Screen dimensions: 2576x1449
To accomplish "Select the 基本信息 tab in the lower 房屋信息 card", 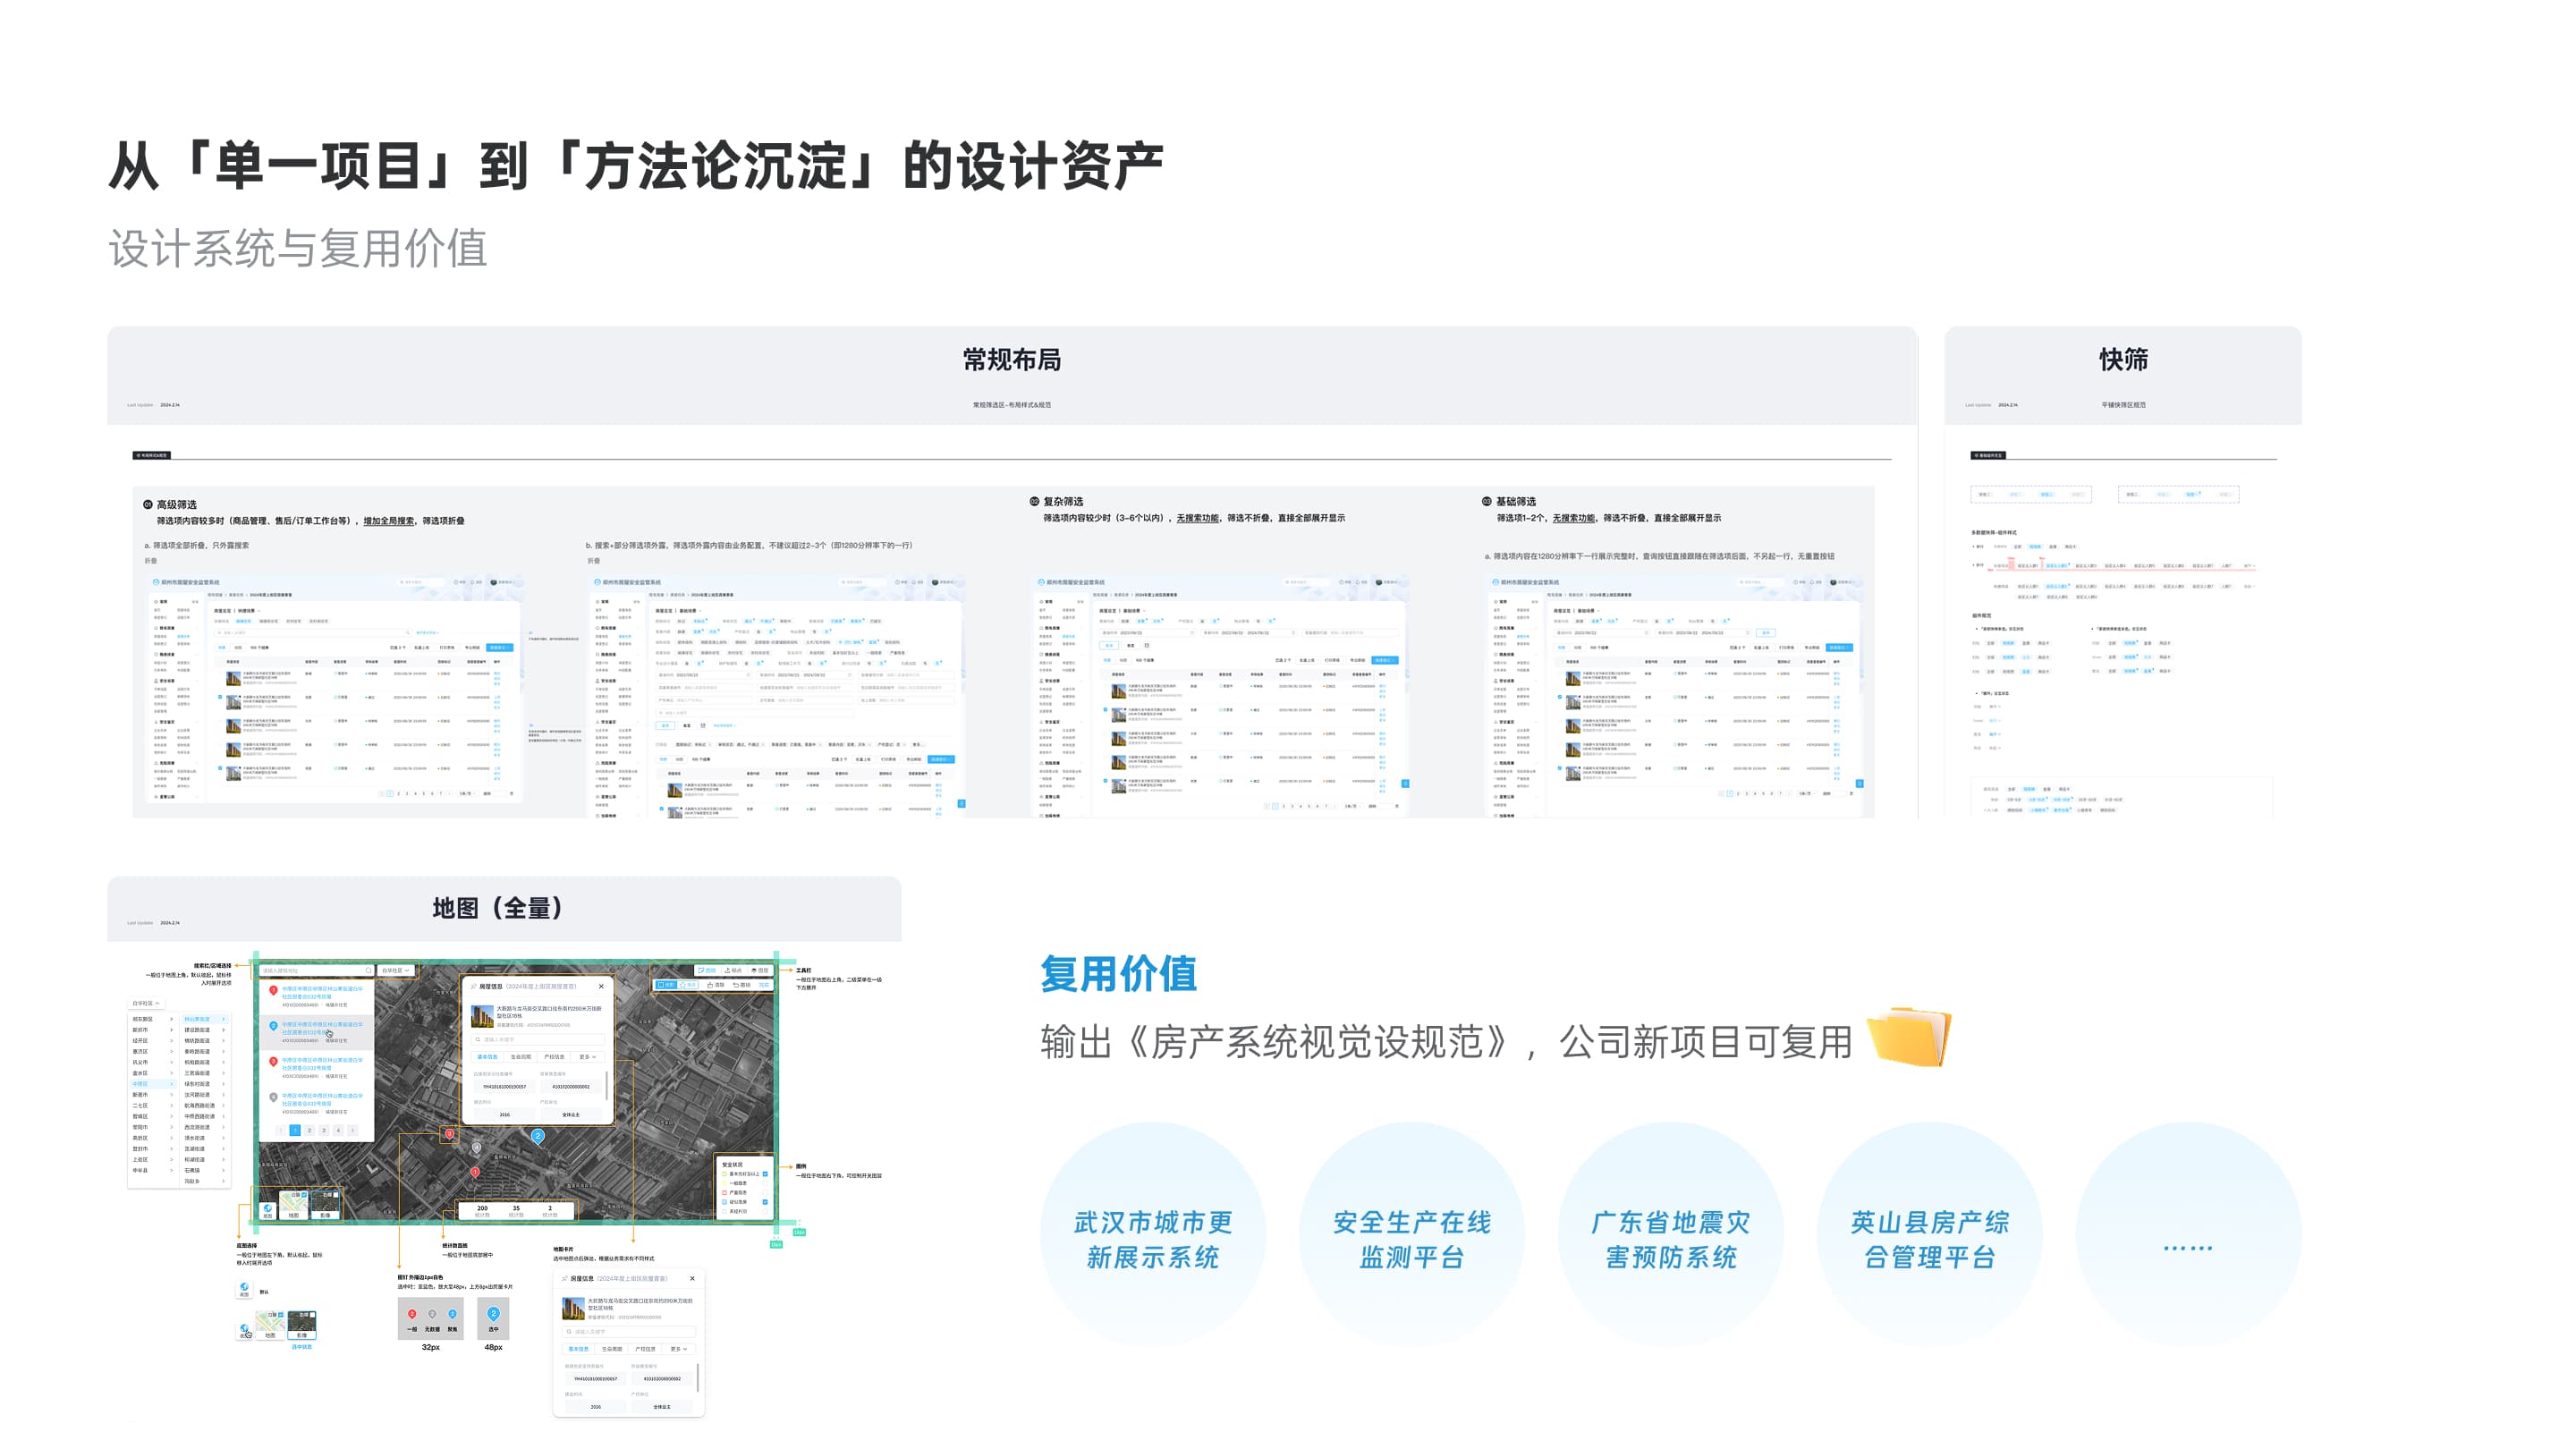I will [579, 1349].
